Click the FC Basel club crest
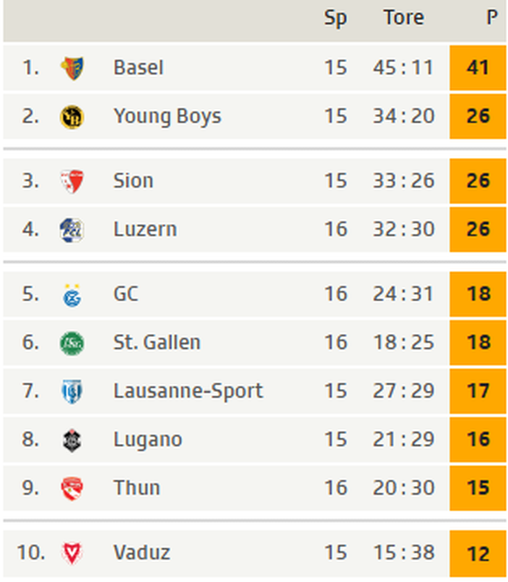 click(72, 68)
